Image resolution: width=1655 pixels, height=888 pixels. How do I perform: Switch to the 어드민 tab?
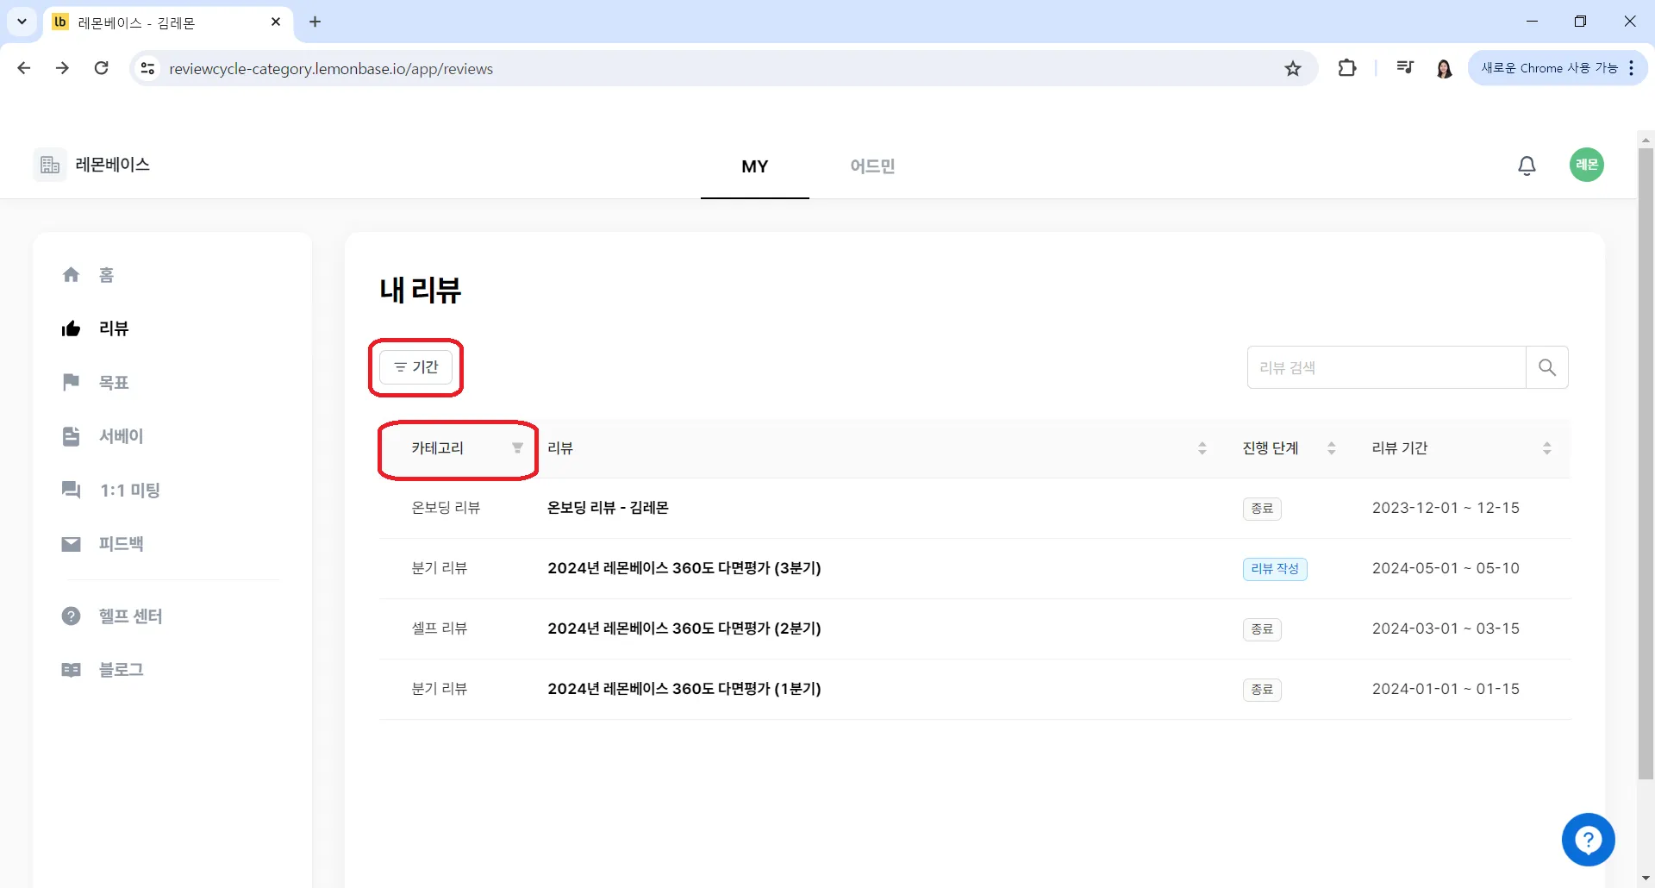872,166
